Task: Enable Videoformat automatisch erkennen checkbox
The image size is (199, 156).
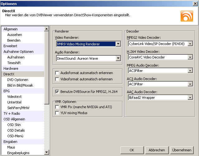Action: [x=57, y=79]
